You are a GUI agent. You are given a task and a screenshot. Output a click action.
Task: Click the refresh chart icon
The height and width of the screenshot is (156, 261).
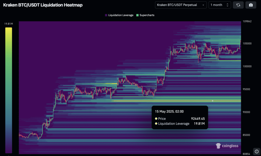point(238,5)
